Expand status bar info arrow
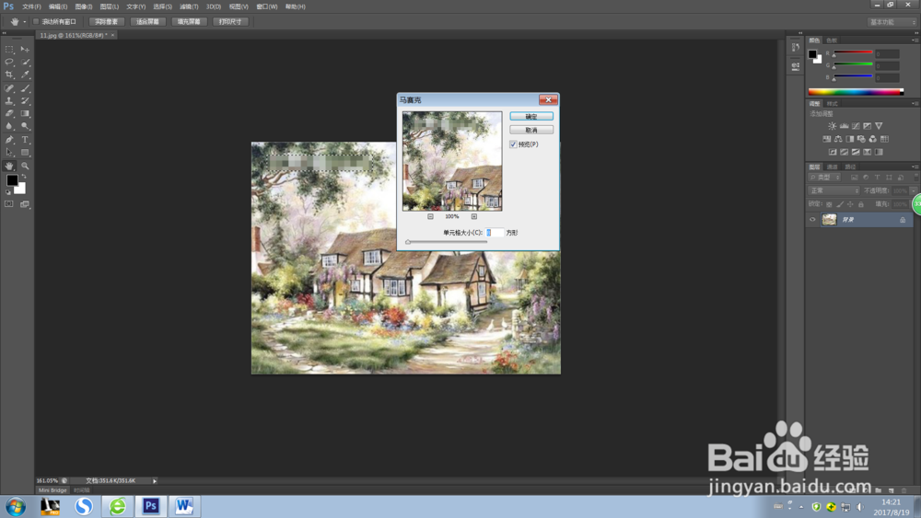Image resolution: width=921 pixels, height=518 pixels. (155, 481)
